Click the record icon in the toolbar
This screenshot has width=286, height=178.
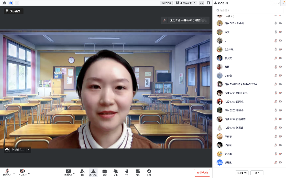pyautogui.click(x=116, y=172)
